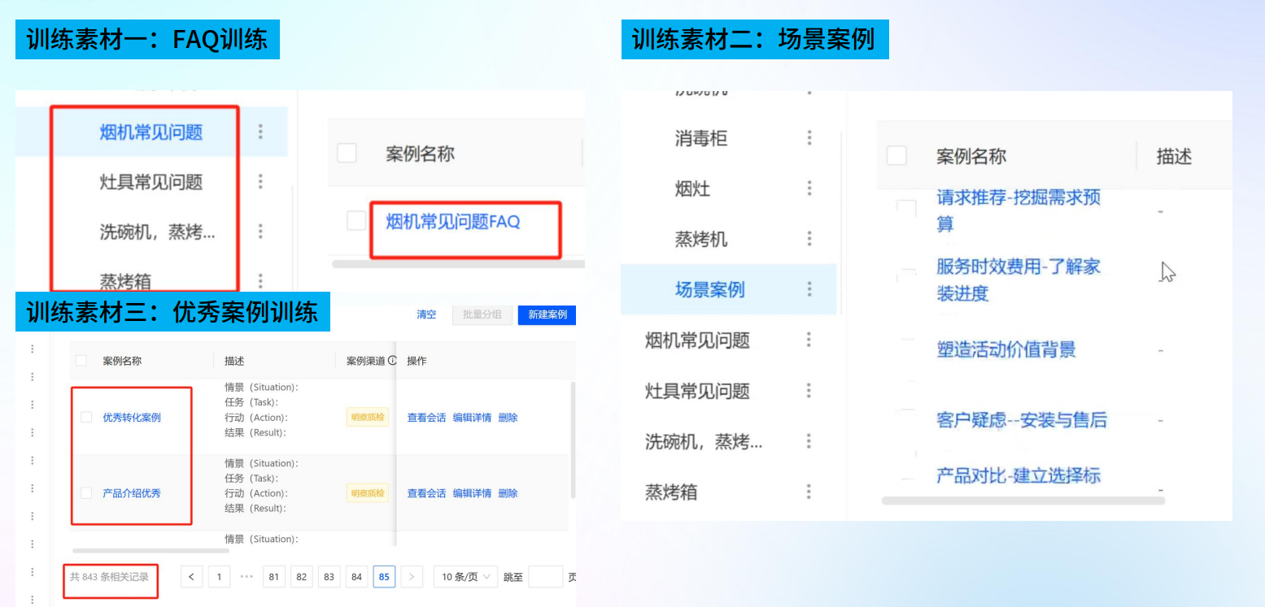This screenshot has height=607, width=1265.
Task: Click current page 85 in pagination
Action: pos(384,577)
